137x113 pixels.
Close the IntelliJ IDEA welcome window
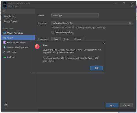click(x=132, y=3)
